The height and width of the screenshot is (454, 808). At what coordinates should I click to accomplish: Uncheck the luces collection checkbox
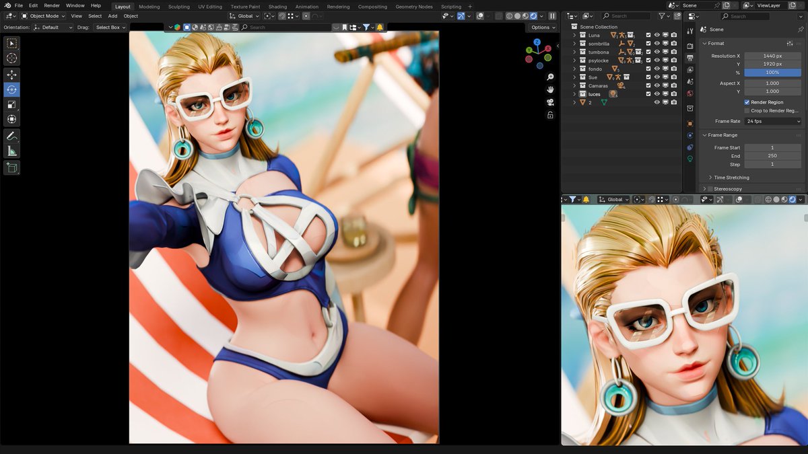648,94
